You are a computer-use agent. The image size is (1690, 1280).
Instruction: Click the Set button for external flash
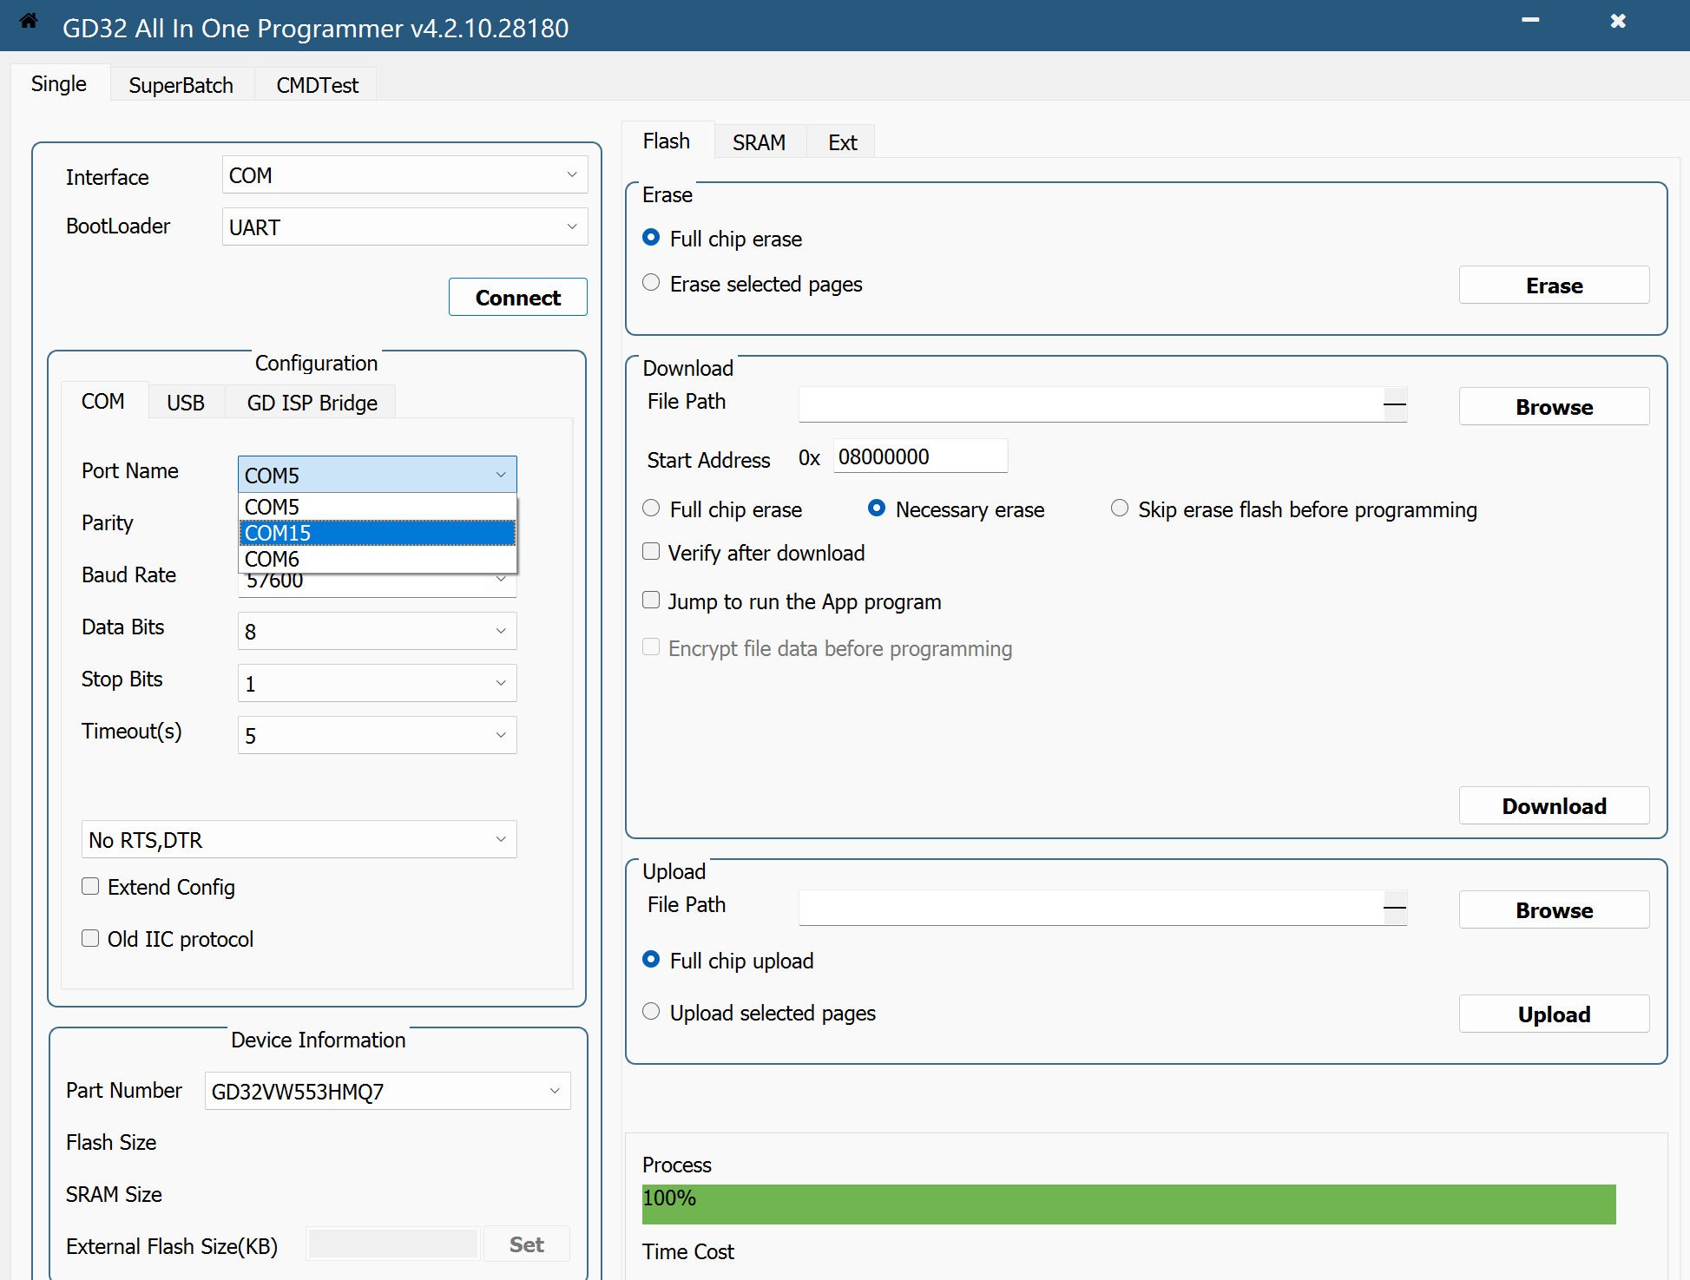(527, 1244)
